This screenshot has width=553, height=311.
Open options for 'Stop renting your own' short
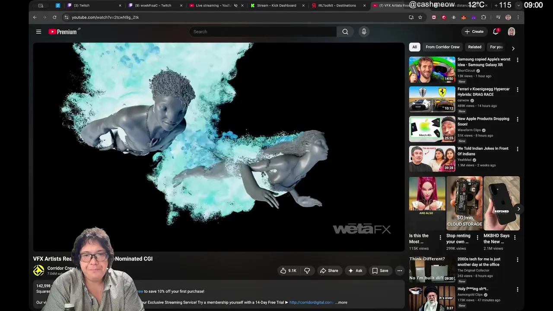[x=477, y=238]
